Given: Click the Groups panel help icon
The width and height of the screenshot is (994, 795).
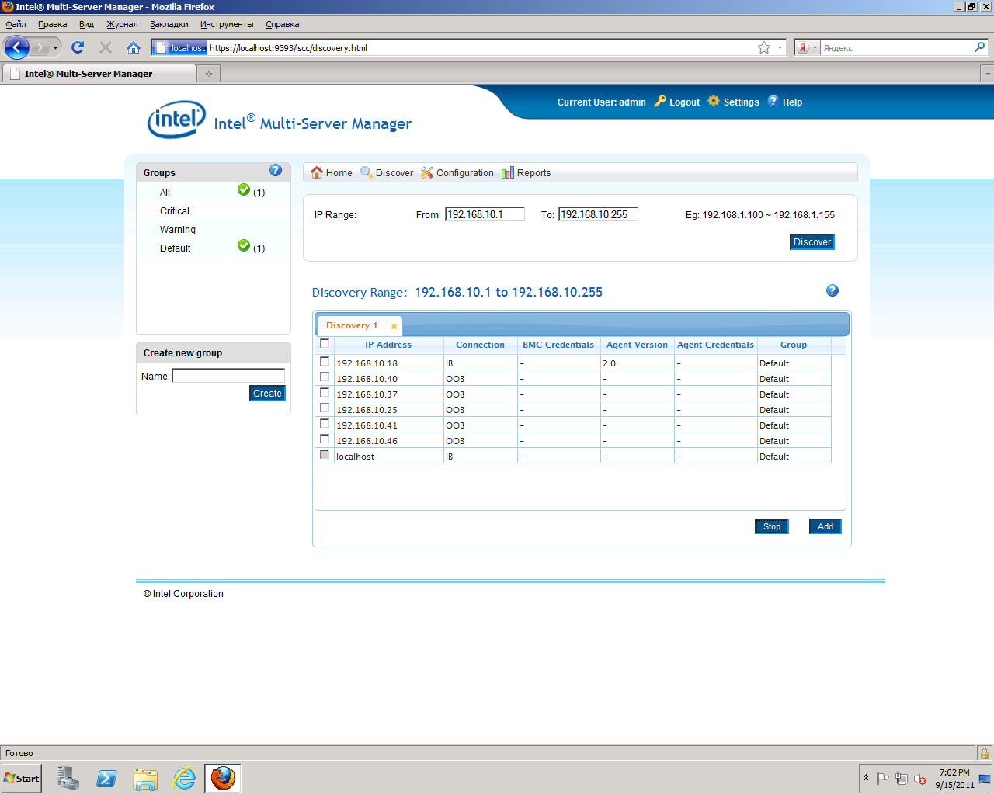Looking at the screenshot, I should [276, 171].
